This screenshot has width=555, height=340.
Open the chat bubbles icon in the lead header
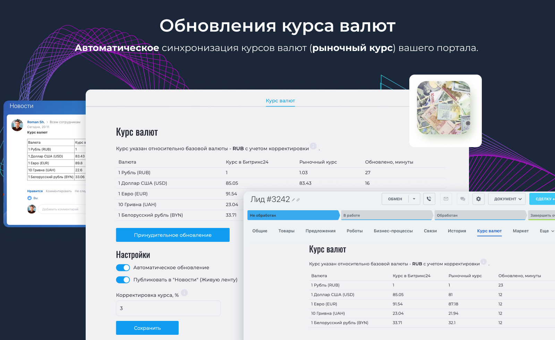tap(463, 199)
